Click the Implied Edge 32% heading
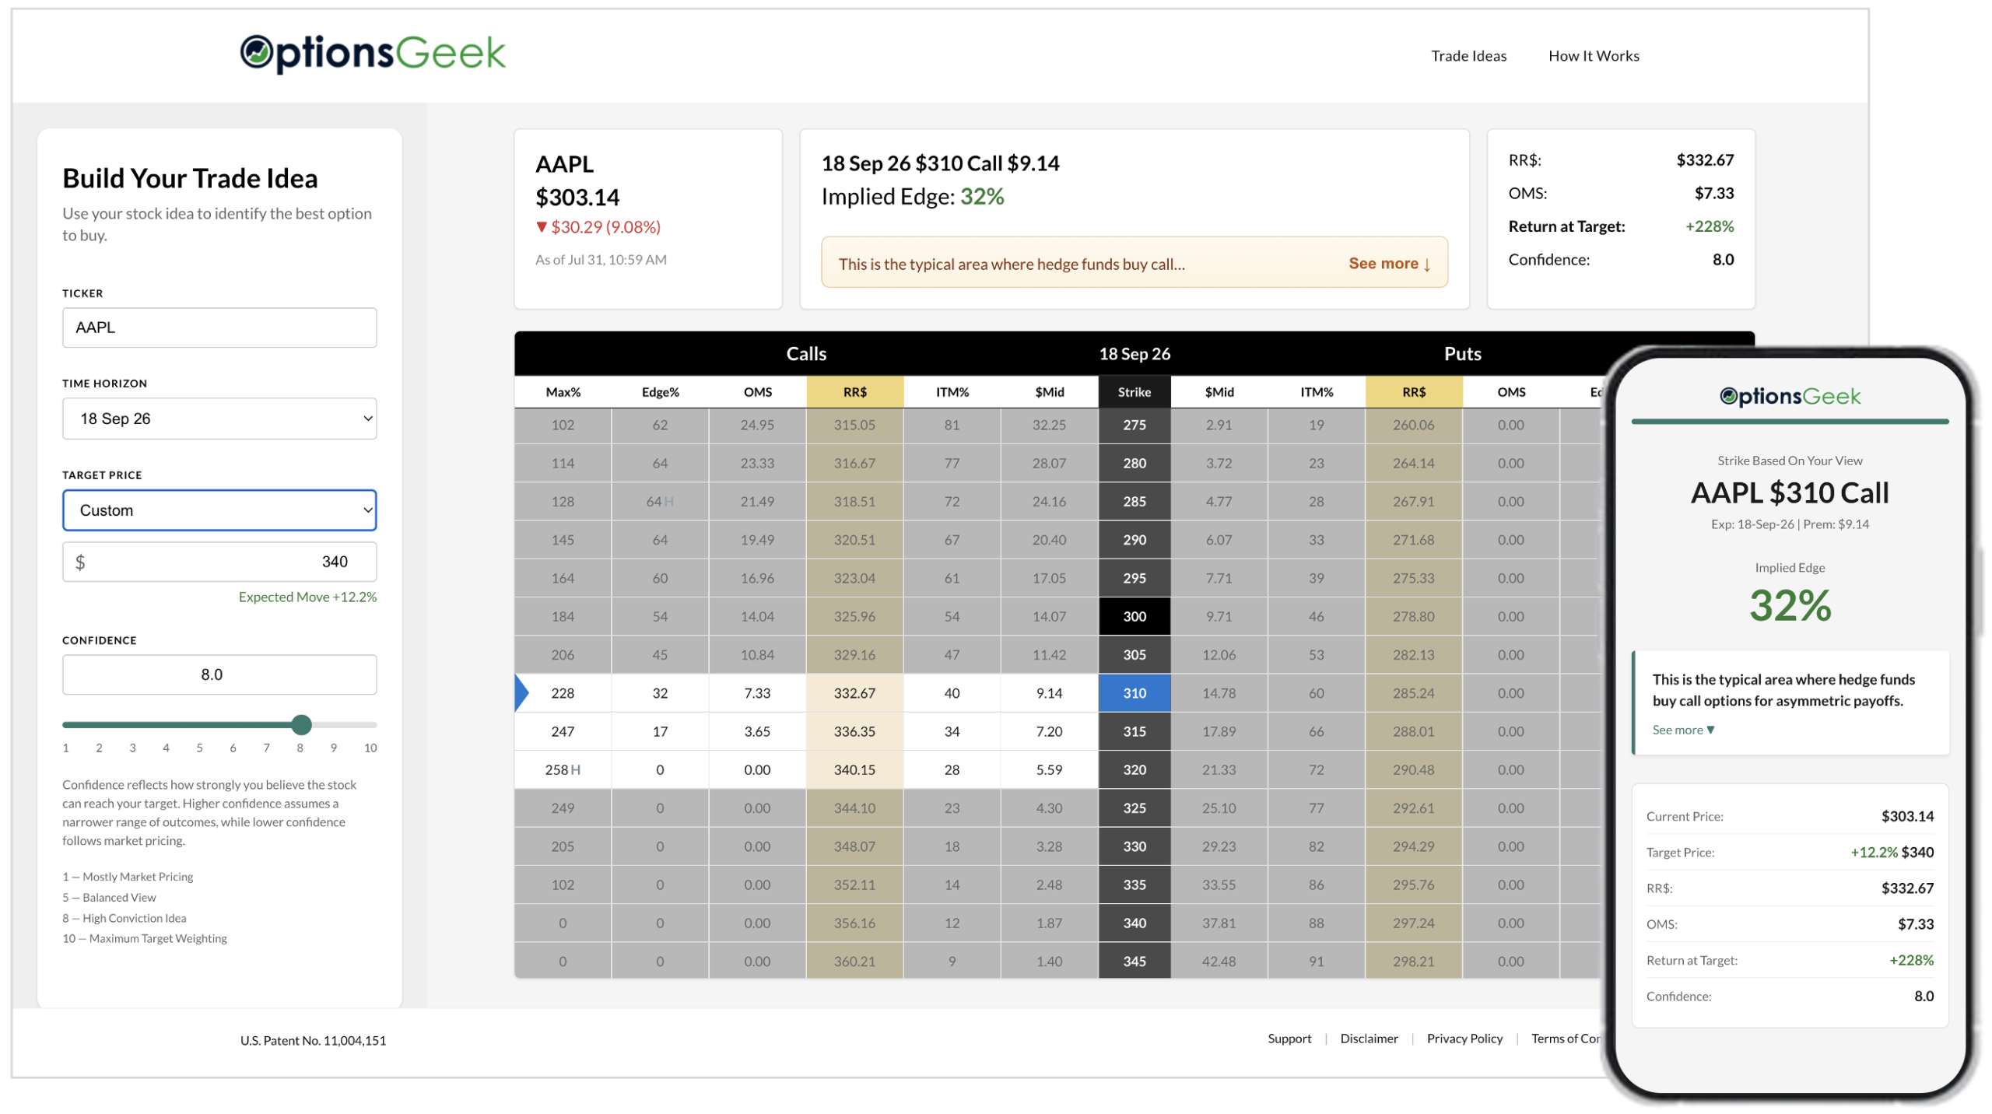The image size is (1992, 1114). point(912,196)
